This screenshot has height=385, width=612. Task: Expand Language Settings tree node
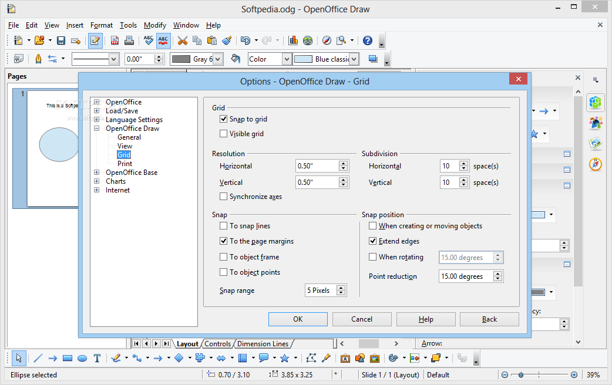point(96,119)
